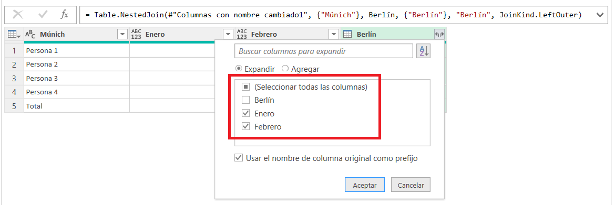Check the Berlín column checkbox
The width and height of the screenshot is (615, 205).
(246, 100)
